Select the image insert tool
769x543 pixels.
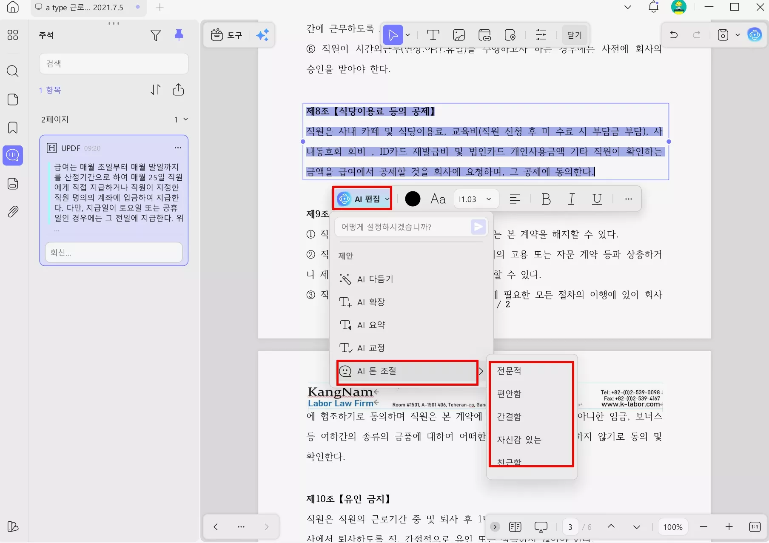click(459, 35)
